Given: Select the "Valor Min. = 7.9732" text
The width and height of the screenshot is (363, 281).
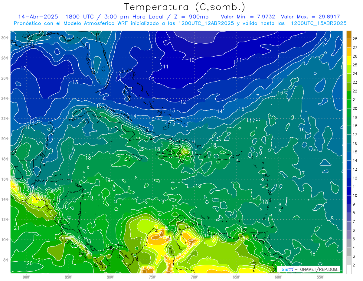Looking at the screenshot, I should click(x=248, y=17).
